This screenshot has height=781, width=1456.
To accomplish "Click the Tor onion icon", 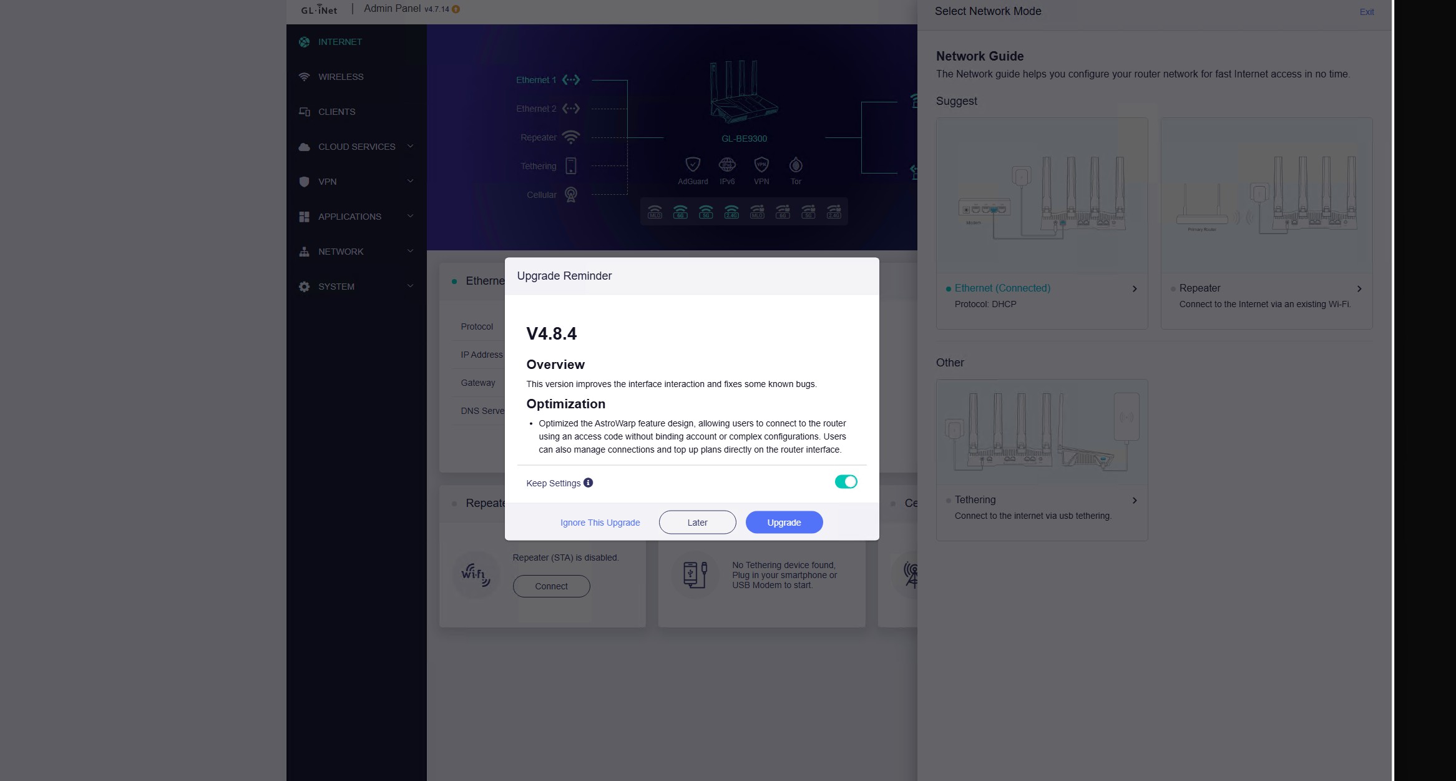I will (x=796, y=165).
